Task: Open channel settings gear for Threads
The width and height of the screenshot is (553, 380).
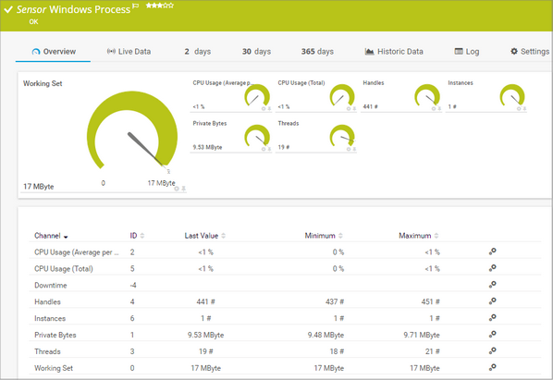Action: coord(492,350)
